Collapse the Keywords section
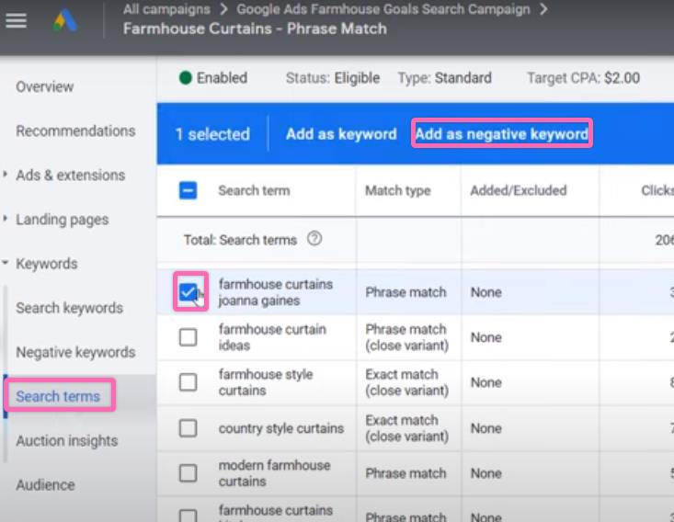Screen dimensions: 674x522 (x=46, y=264)
